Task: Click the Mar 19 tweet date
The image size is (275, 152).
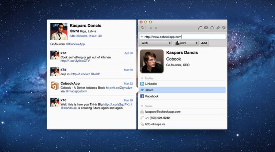Action: tap(128, 100)
